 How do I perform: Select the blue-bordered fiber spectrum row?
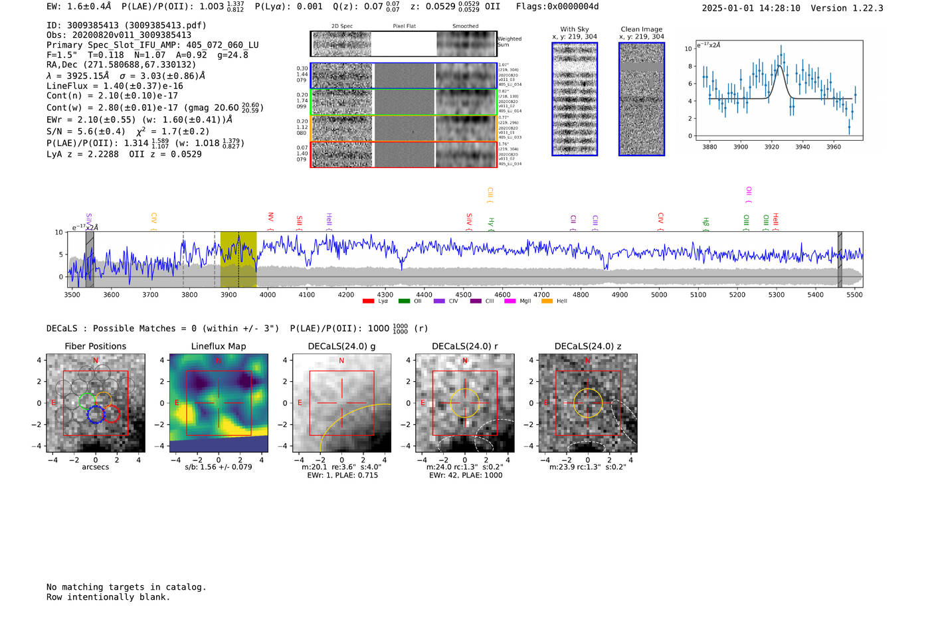coord(404,76)
